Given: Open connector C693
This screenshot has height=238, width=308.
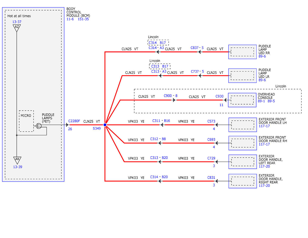Looking at the screenshot, I should click(x=211, y=139).
